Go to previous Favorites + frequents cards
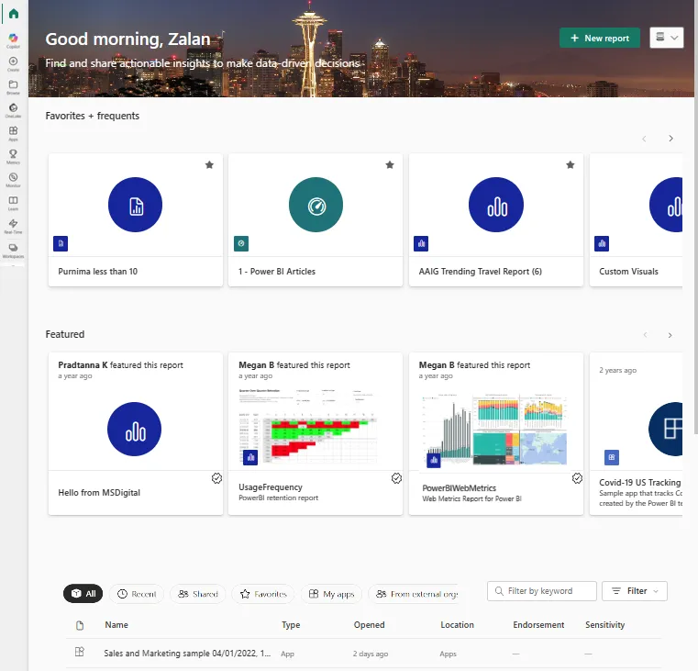 click(x=644, y=139)
